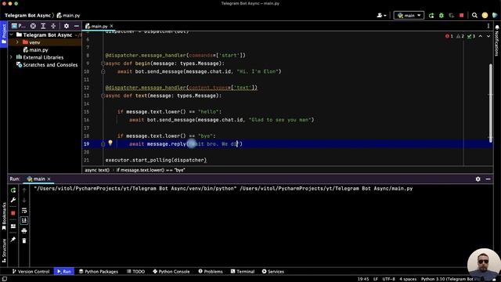Screen dimensions: 501x282
Task: Hide the Run tool window
Action: point(488,179)
